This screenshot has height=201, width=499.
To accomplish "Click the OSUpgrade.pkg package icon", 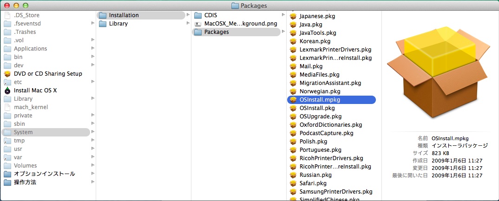I will (293, 117).
